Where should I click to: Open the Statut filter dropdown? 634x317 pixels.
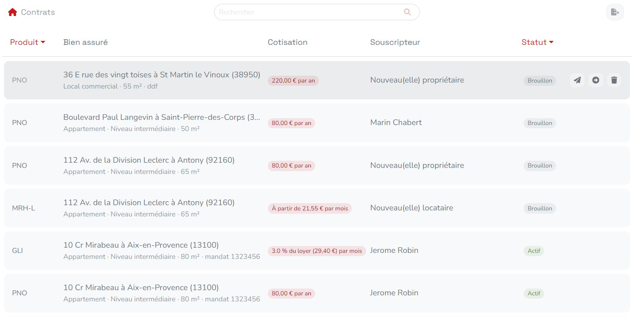point(537,42)
